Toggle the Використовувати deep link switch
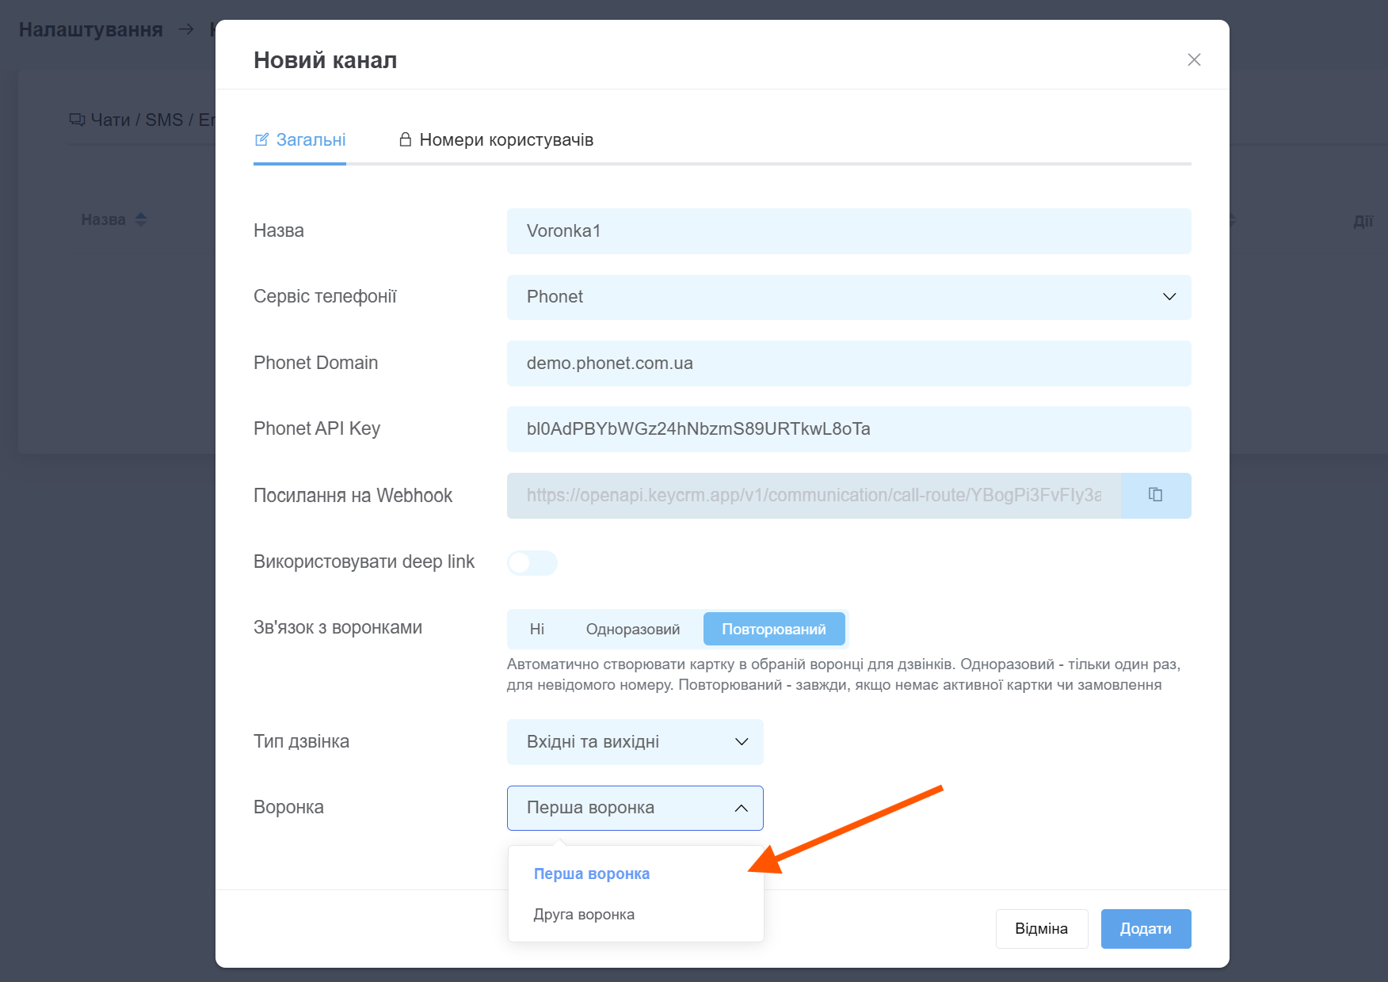 point(532,562)
